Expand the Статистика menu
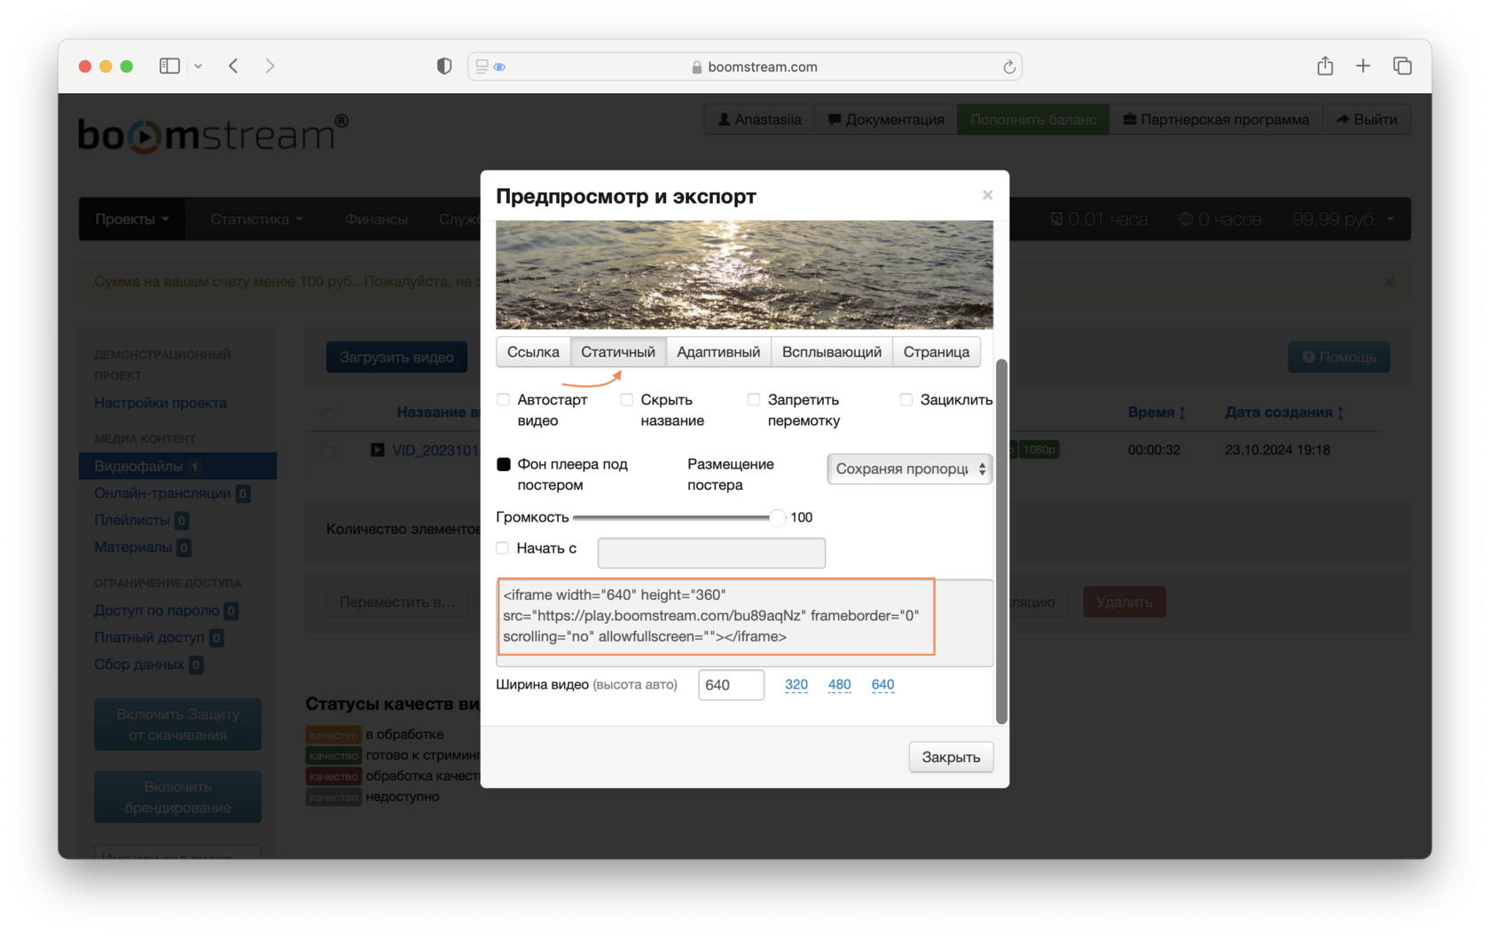 click(x=256, y=219)
